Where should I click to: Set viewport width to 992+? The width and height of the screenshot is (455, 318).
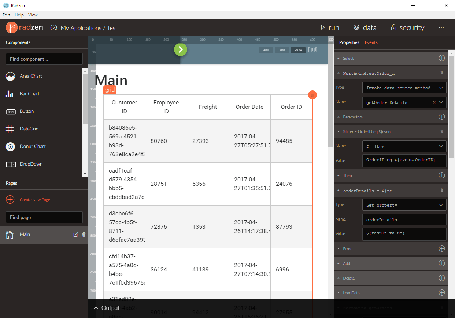298,50
